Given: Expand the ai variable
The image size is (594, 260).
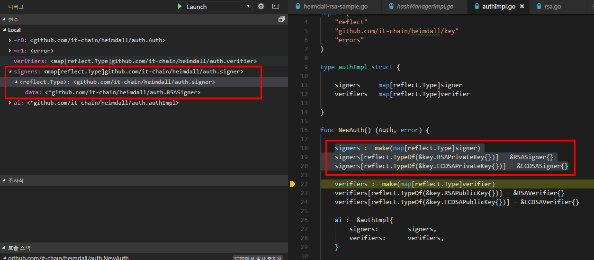Looking at the screenshot, I should click(10, 103).
